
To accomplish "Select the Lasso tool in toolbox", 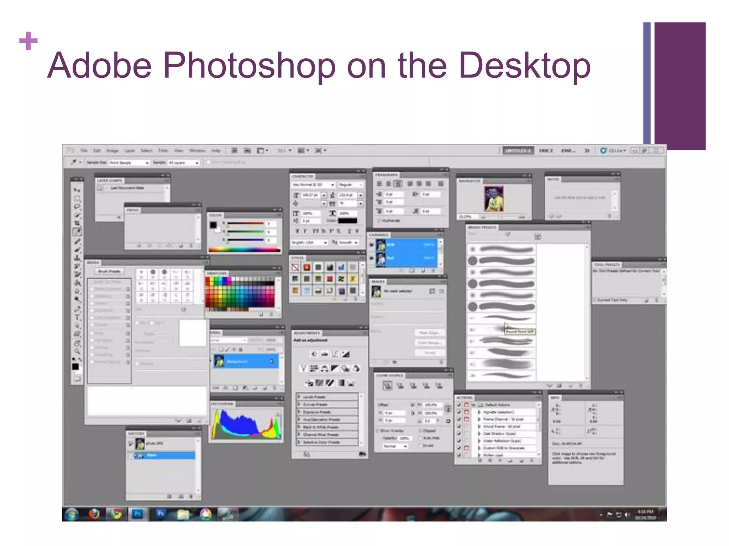I will pos(77,207).
